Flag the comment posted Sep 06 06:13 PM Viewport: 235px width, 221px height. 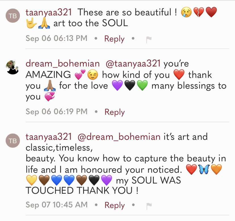[x=149, y=40]
